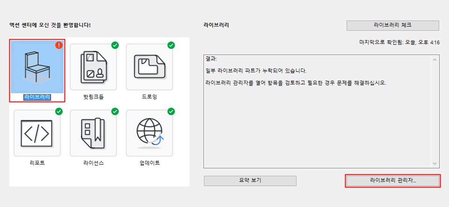Viewport: 449px width, 207px height.
Task: Select the 라이선스 bookmark icon
Action: (94, 133)
